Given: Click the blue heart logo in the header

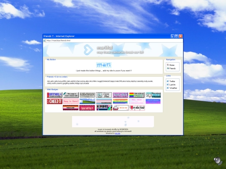Looking at the screenshot, I should pyautogui.click(x=88, y=50).
